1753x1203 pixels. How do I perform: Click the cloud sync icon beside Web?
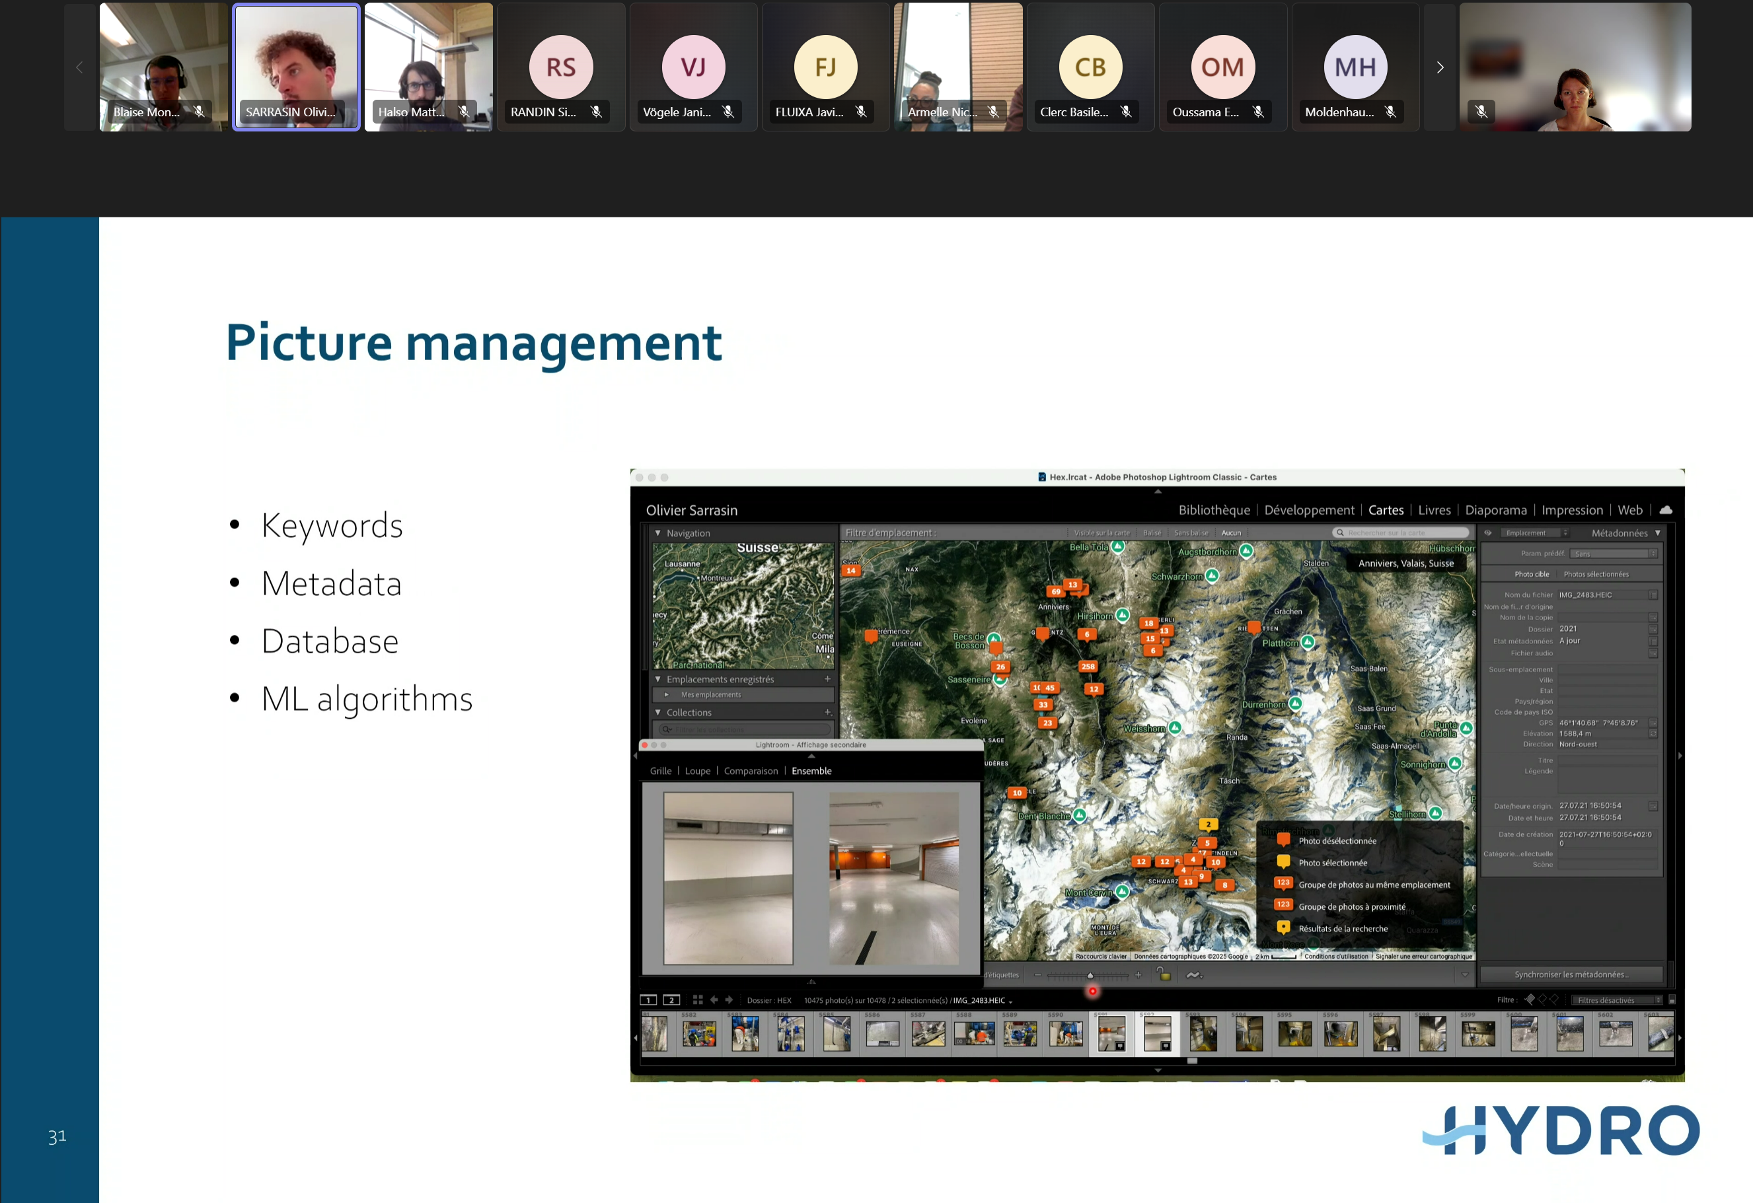(x=1666, y=510)
